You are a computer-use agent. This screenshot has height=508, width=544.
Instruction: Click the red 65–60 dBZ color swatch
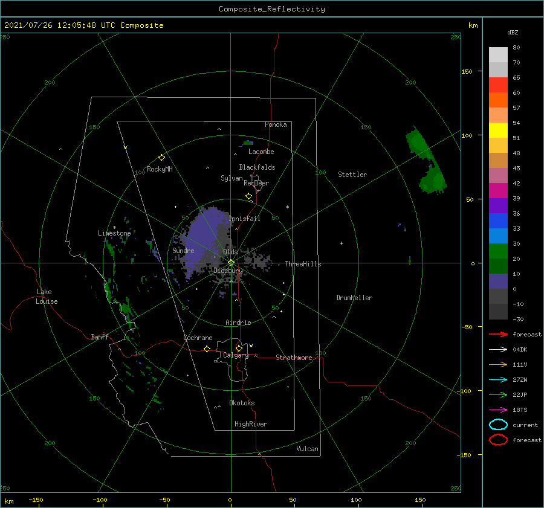pyautogui.click(x=498, y=85)
